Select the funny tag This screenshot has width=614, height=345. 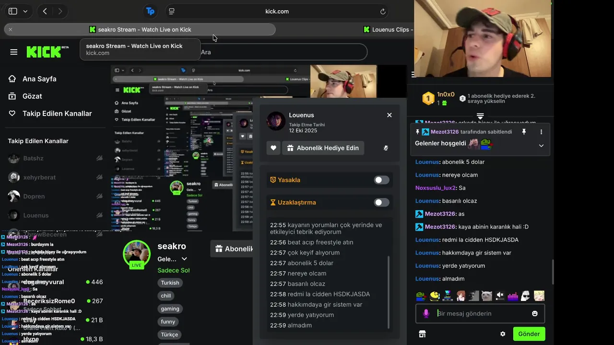(x=168, y=322)
